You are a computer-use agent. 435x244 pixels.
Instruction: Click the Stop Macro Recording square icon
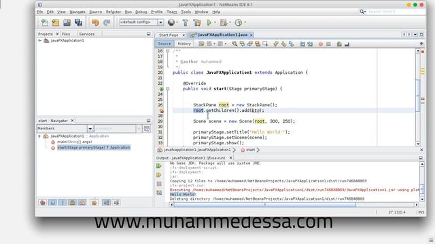point(328,43)
